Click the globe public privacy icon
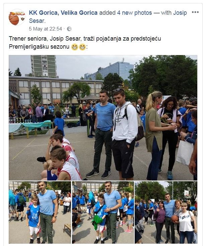 pyautogui.click(x=69, y=29)
